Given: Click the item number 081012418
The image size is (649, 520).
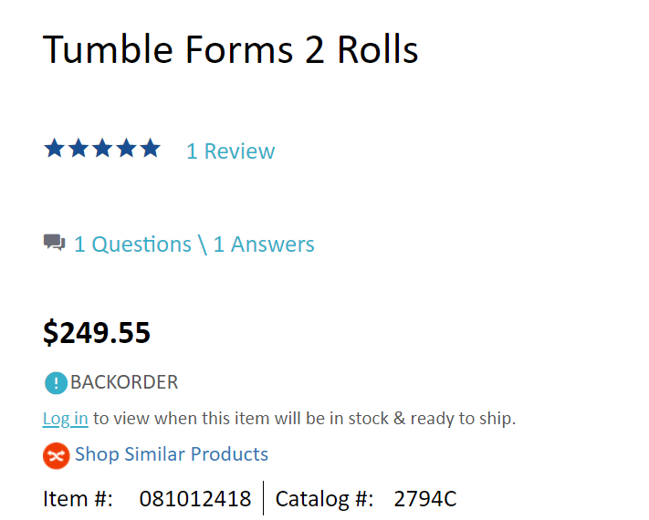Looking at the screenshot, I should 194,499.
